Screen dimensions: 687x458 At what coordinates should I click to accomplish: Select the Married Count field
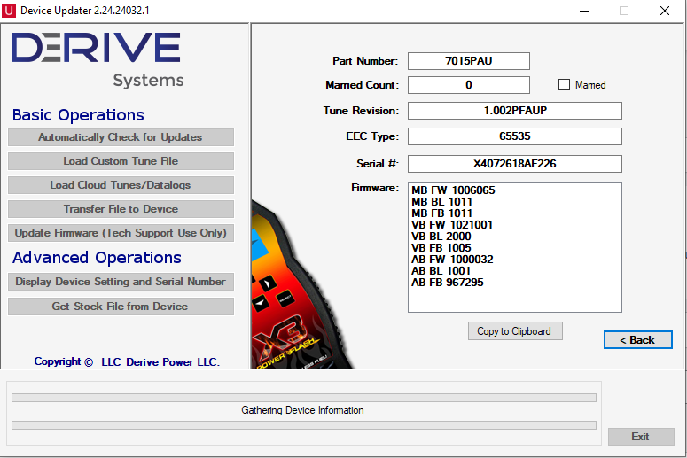[468, 85]
